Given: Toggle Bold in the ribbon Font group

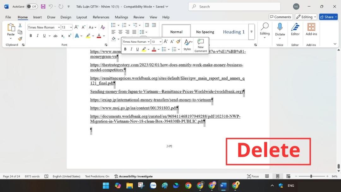Looking at the screenshot, I should click(x=31, y=36).
